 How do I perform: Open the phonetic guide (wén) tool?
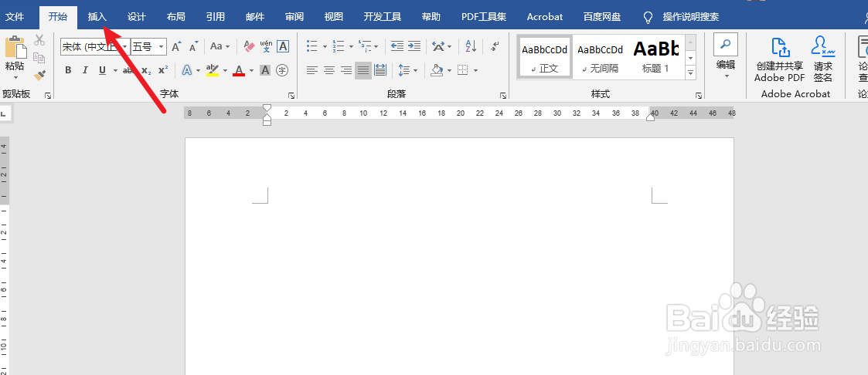[266, 46]
